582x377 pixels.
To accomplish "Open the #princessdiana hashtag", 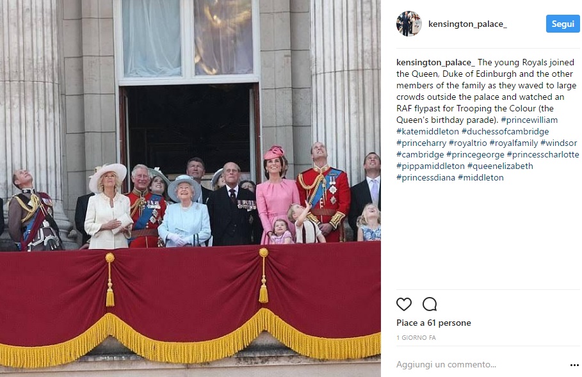I will (x=426, y=177).
